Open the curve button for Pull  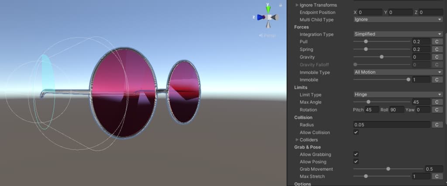click(x=437, y=41)
